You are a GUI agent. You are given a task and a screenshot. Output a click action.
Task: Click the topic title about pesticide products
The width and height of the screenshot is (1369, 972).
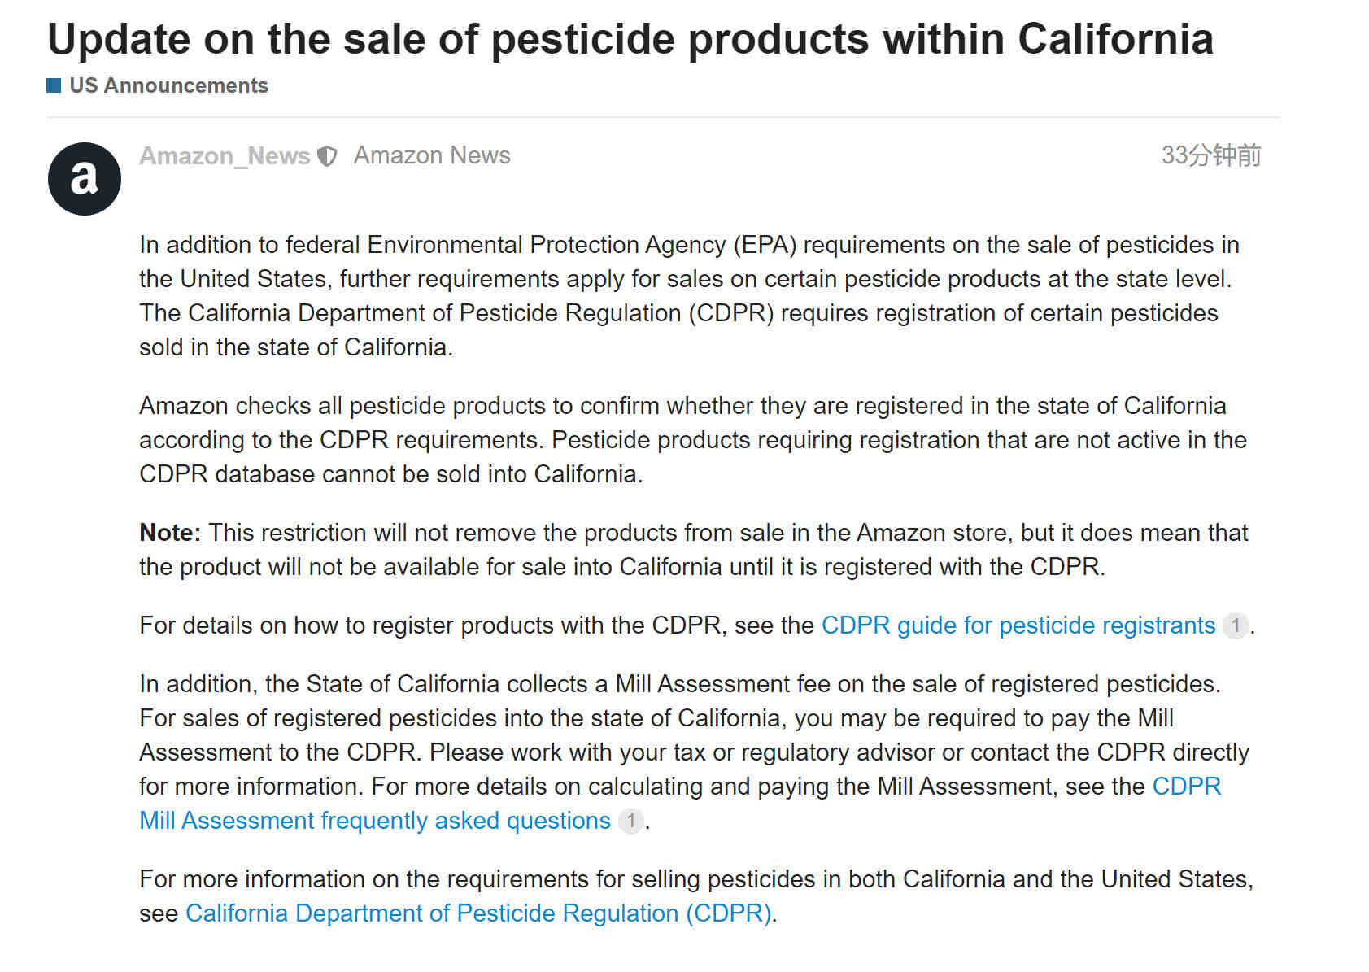[630, 39]
